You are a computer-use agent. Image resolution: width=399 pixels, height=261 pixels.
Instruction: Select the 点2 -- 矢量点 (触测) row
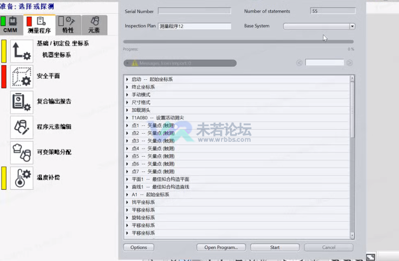(237, 133)
